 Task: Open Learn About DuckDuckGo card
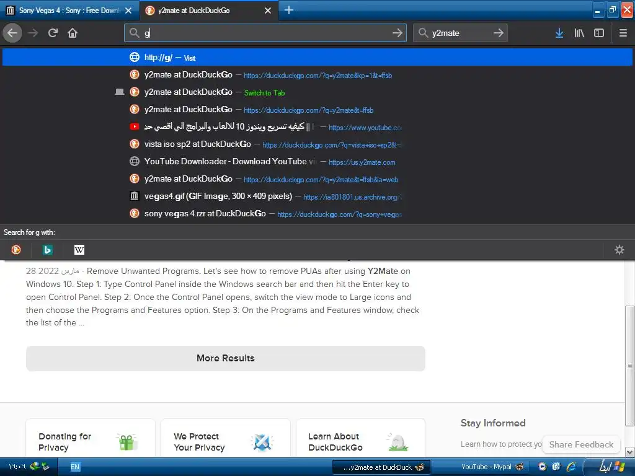[x=361, y=439]
